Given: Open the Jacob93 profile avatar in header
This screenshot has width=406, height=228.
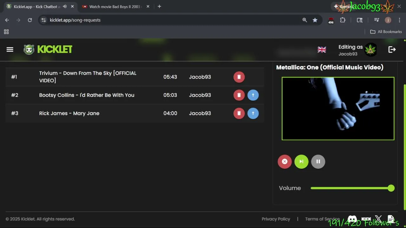Looking at the screenshot, I should pos(370,50).
